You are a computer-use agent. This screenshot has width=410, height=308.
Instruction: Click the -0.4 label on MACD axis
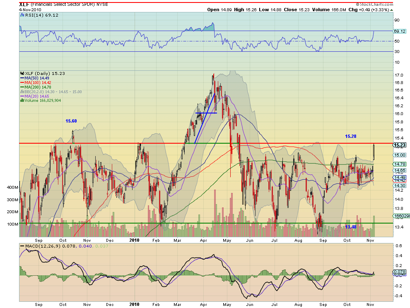tap(398, 296)
